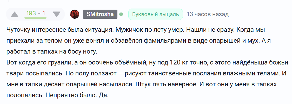Click the dash between 193 and 1

point(39,13)
